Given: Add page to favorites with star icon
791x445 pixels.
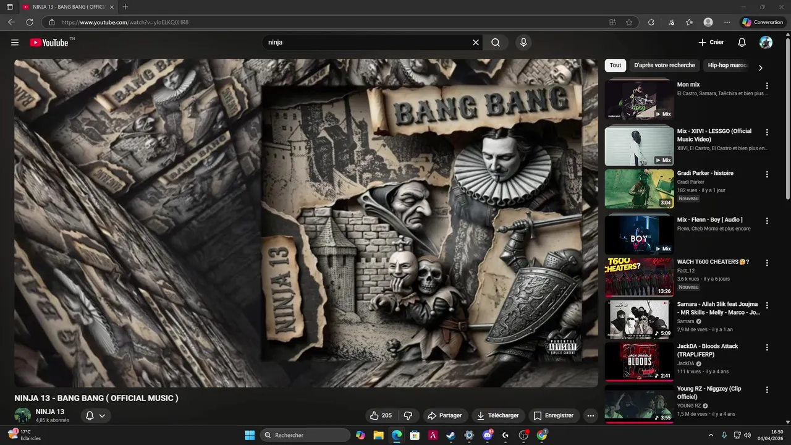Looking at the screenshot, I should coord(629,22).
